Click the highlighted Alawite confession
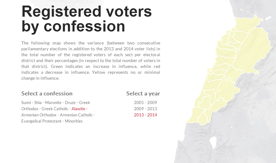This screenshot has height=163, width=276. pos(78,109)
